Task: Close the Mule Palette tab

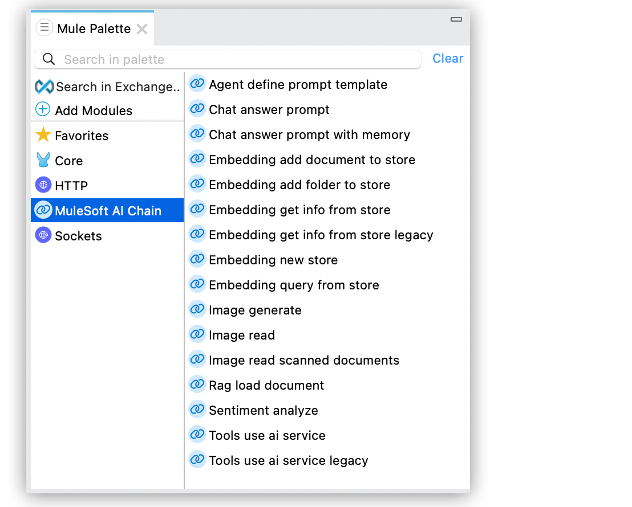Action: [x=141, y=28]
